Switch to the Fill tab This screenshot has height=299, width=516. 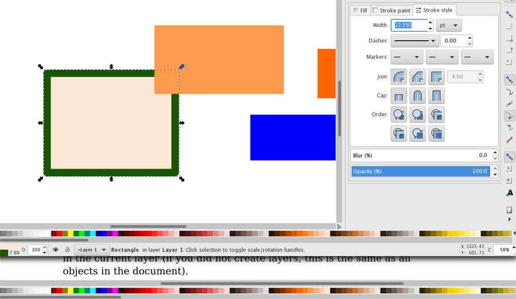pyautogui.click(x=361, y=10)
